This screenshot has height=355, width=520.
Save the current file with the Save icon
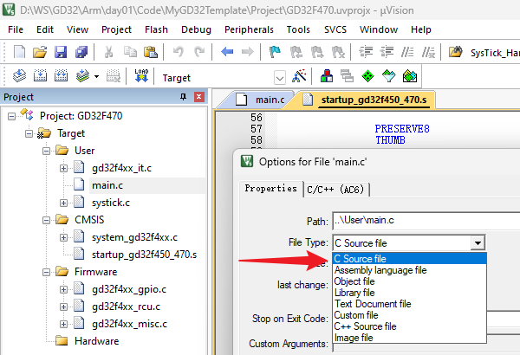point(61,52)
